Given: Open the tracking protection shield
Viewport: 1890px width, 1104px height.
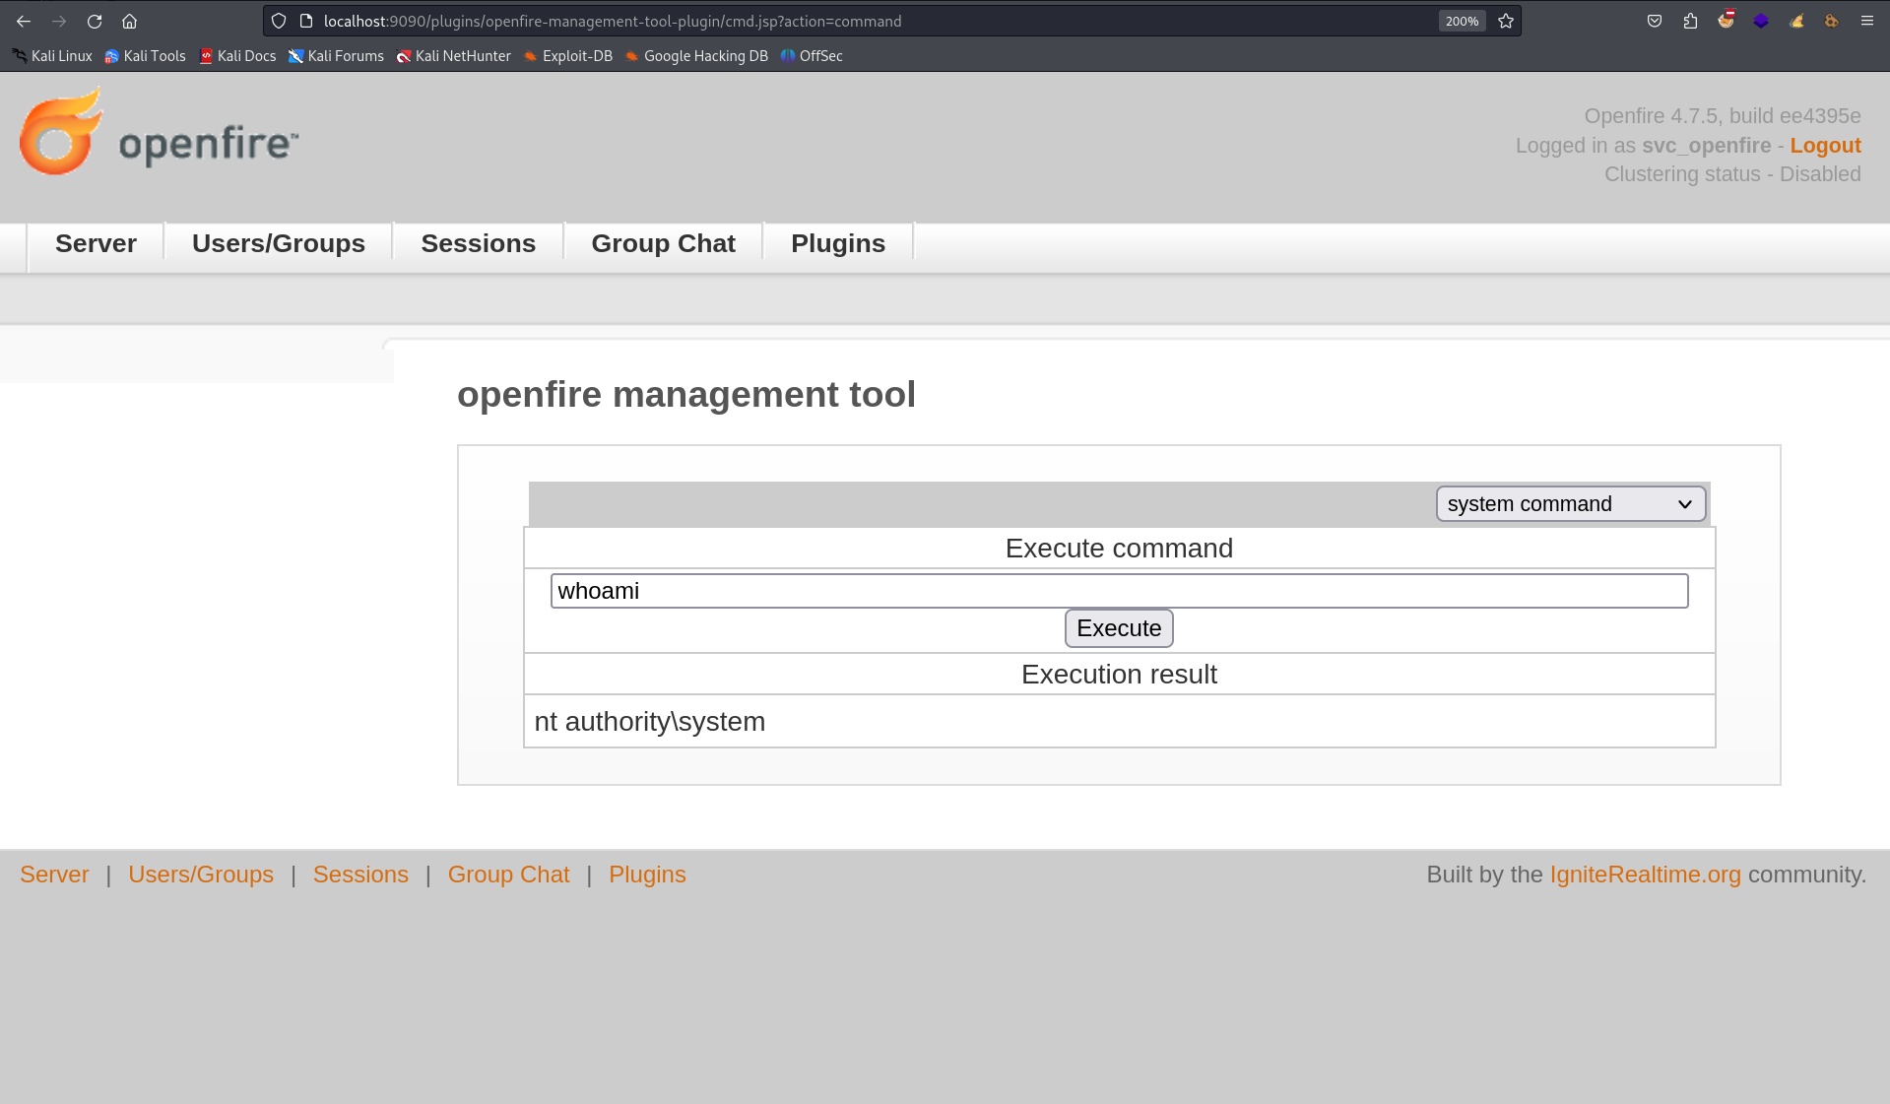Looking at the screenshot, I should [x=279, y=21].
